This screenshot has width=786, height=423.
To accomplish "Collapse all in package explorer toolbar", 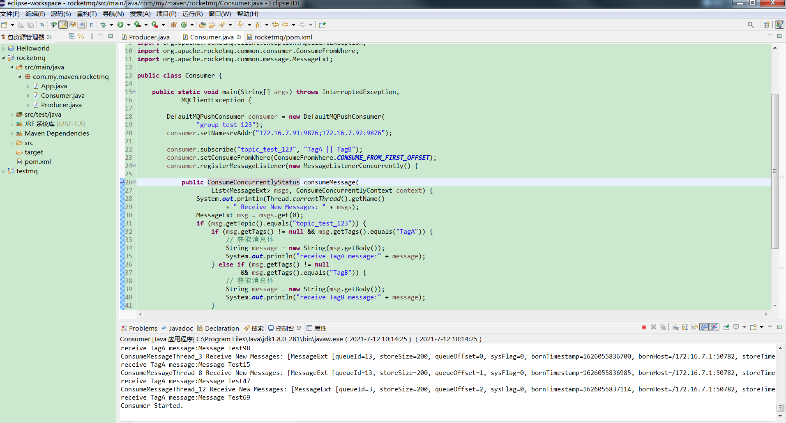I will click(x=71, y=36).
